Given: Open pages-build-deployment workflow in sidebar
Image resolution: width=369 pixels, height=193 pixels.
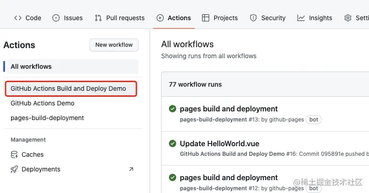Looking at the screenshot, I should coord(47,118).
